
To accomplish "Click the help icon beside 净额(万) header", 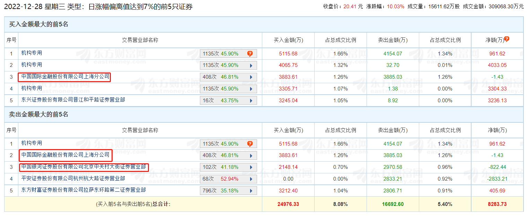I will [507, 39].
